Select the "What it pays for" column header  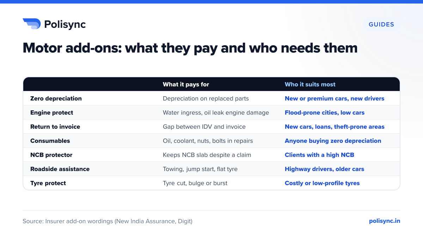(x=186, y=85)
